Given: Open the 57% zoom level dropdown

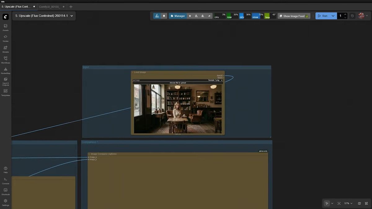Looking at the screenshot, I should pyautogui.click(x=348, y=203).
